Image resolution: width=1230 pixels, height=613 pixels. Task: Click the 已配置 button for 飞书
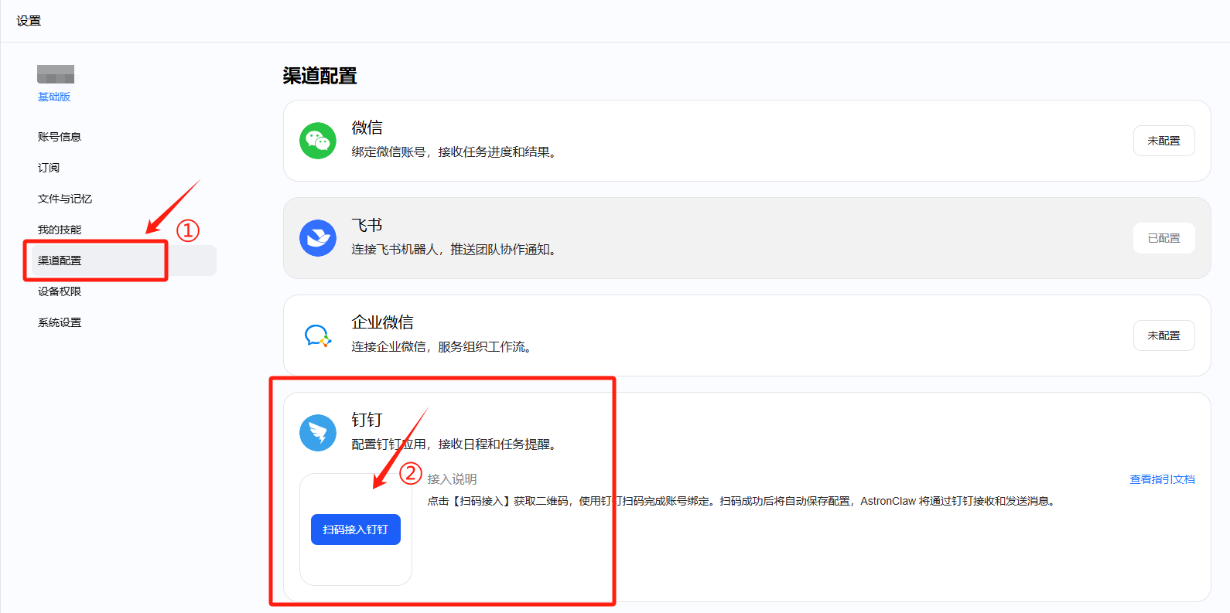(x=1163, y=238)
